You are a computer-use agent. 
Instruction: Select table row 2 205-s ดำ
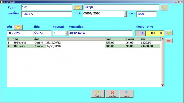(84, 46)
